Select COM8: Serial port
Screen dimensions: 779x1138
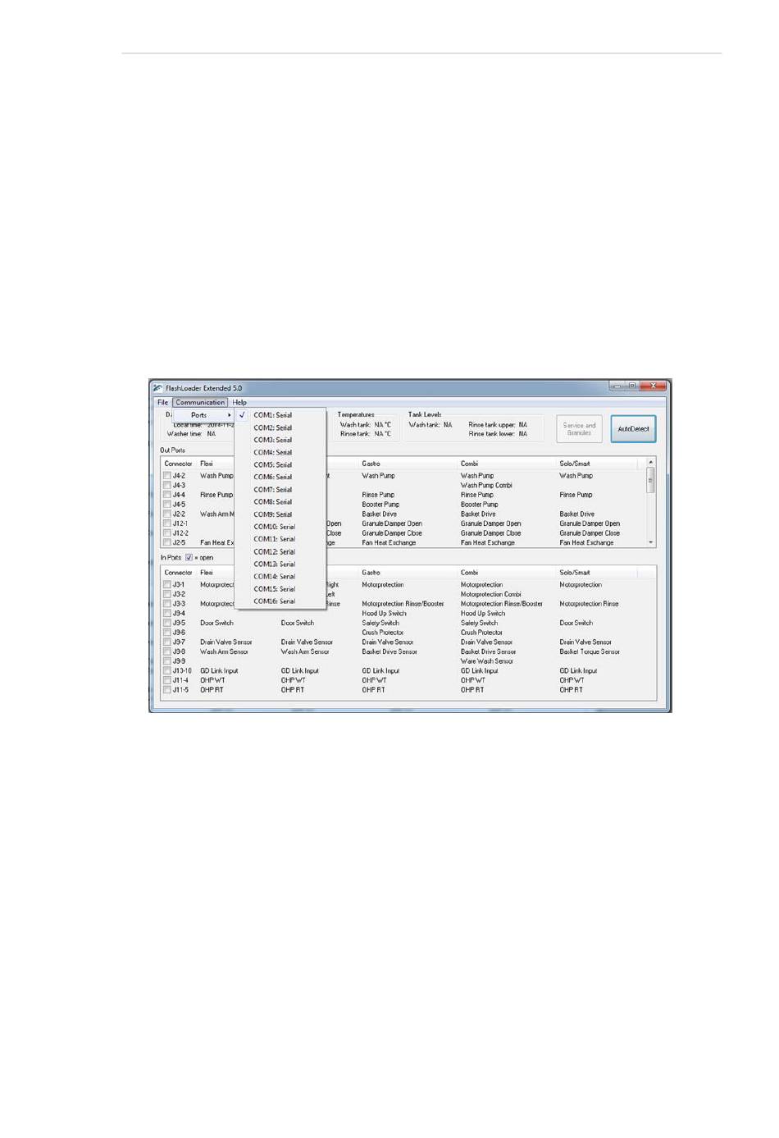[x=280, y=502]
